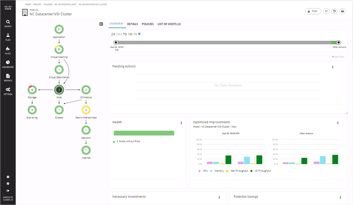Open Health widget options menu
The height and width of the screenshot is (205, 353).
point(181,123)
